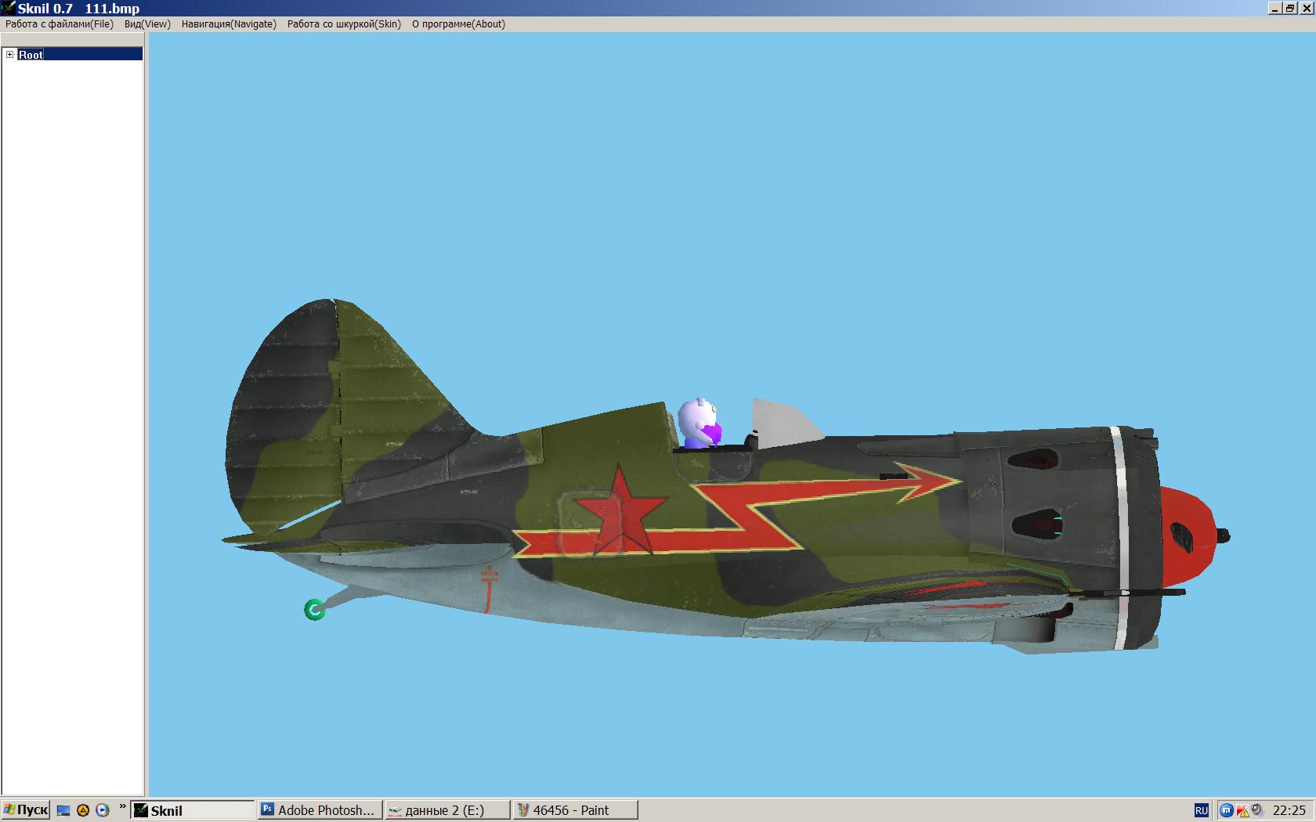Open the Навигация (Navigate) menu
This screenshot has width=1316, height=822.
click(229, 24)
